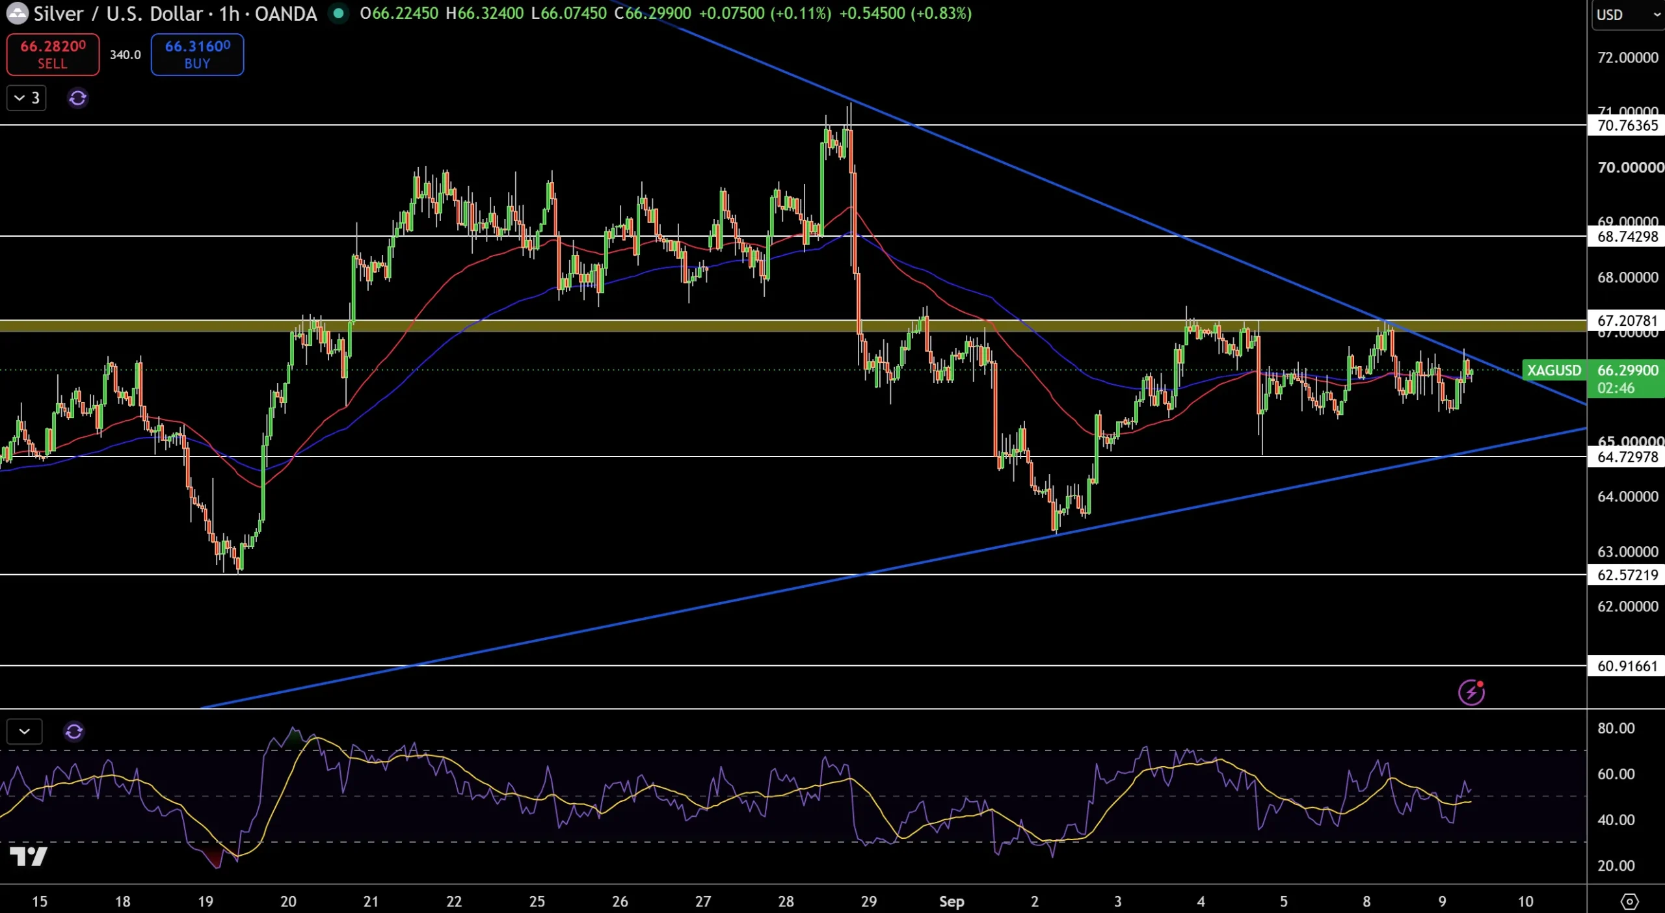Click the 340.0 spread value

pyautogui.click(x=126, y=55)
